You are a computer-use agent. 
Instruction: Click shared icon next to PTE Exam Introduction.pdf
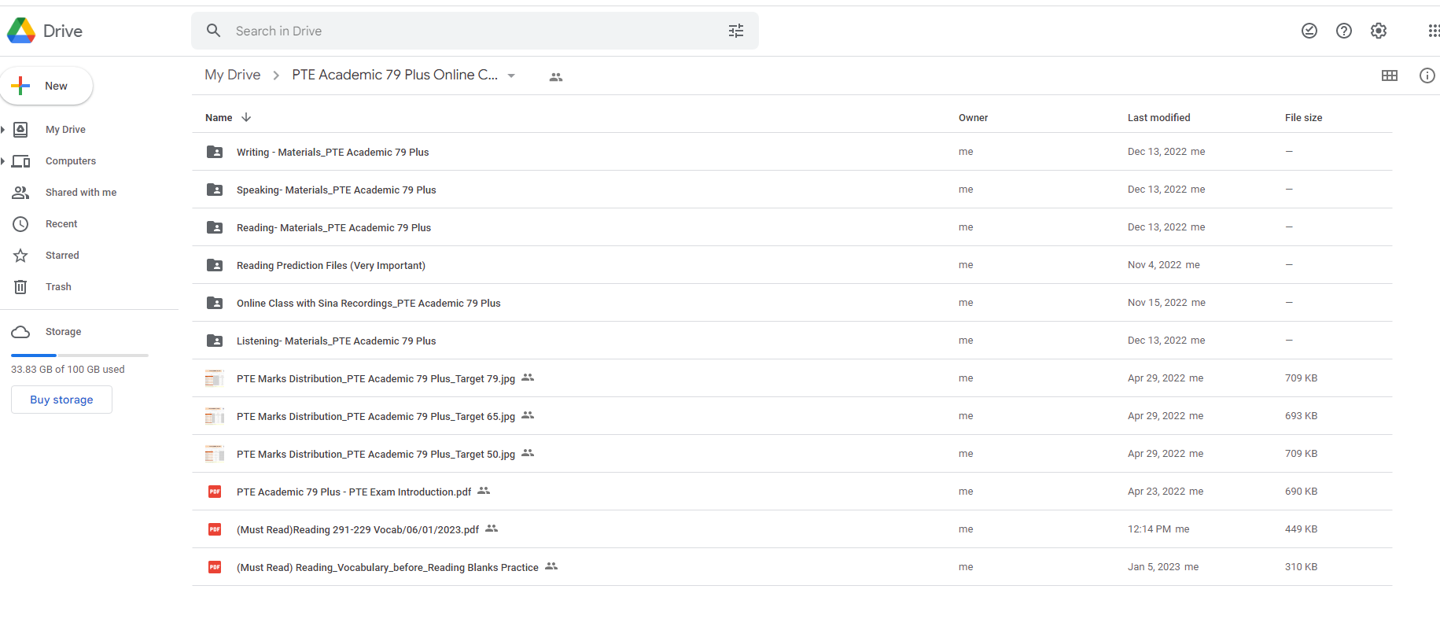484,491
